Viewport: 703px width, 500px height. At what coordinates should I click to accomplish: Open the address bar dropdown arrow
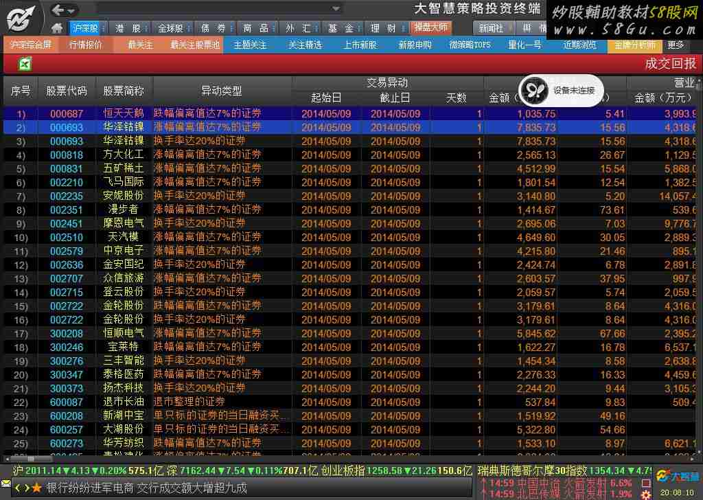pyautogui.click(x=336, y=8)
